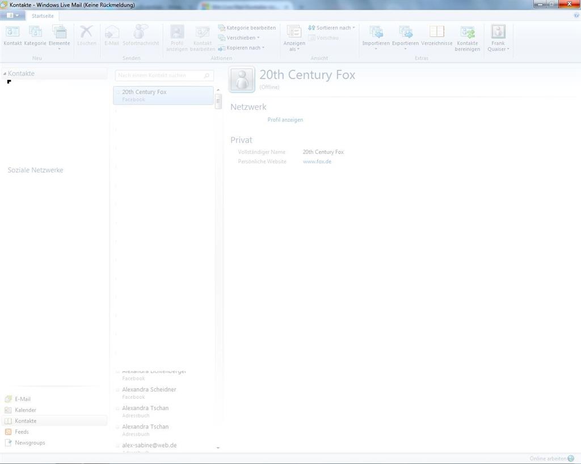
Task: Click the Vorschau ribbon button
Action: click(323, 38)
